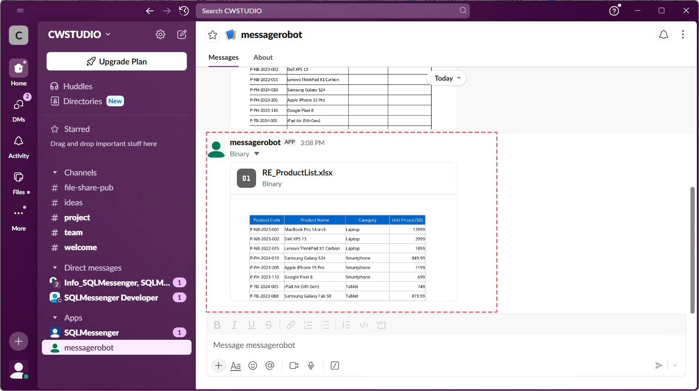Expand the CWSTUDIO workspace menu
The width and height of the screenshot is (699, 391).
click(x=79, y=35)
